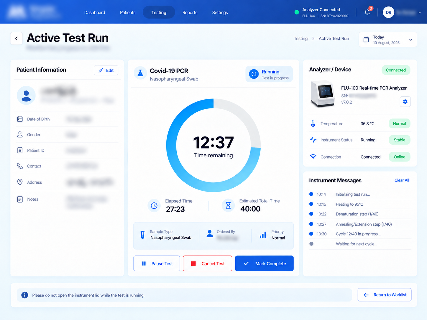Image resolution: width=427 pixels, height=320 pixels.
Task: Click the Notes document icon
Action: 20,199
